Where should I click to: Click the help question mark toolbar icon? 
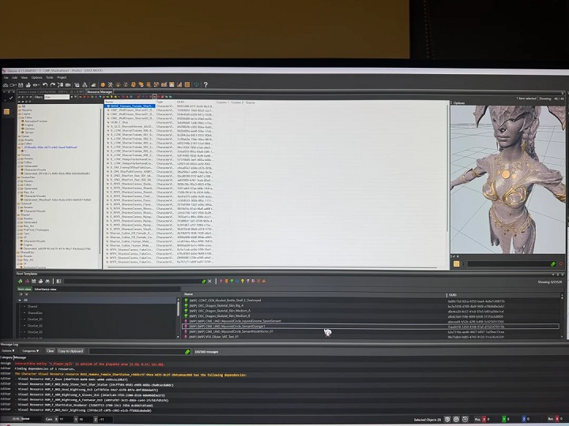(x=206, y=84)
